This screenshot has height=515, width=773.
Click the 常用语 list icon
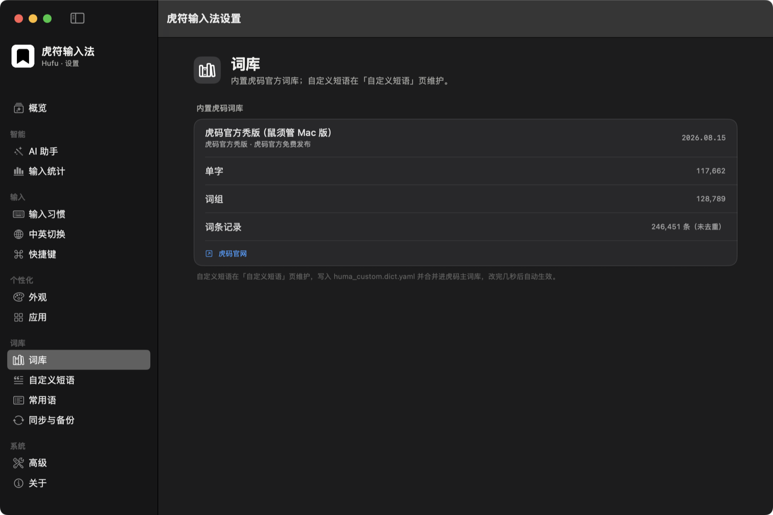[x=18, y=400]
